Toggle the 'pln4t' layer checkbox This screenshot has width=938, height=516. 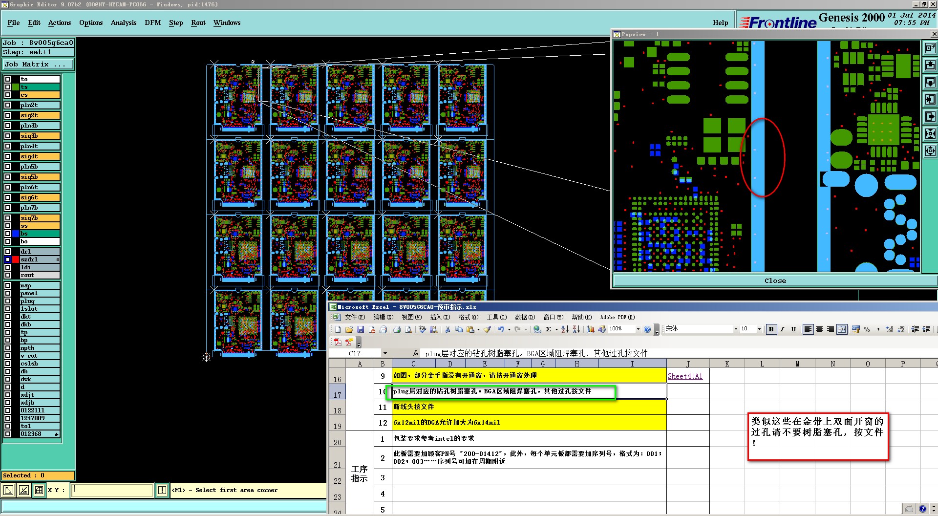(8, 146)
